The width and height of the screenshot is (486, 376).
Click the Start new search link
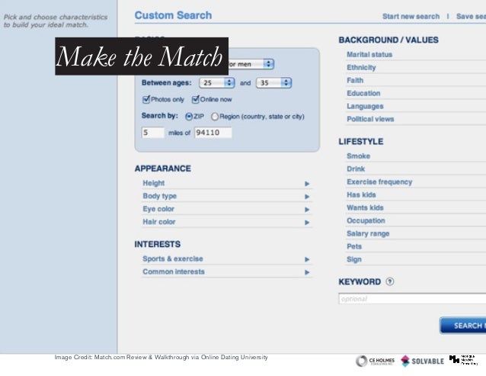411,17
